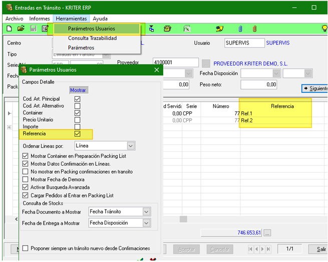Click the last-record navigation arrow
The image size is (328, 262).
(x=268, y=249)
